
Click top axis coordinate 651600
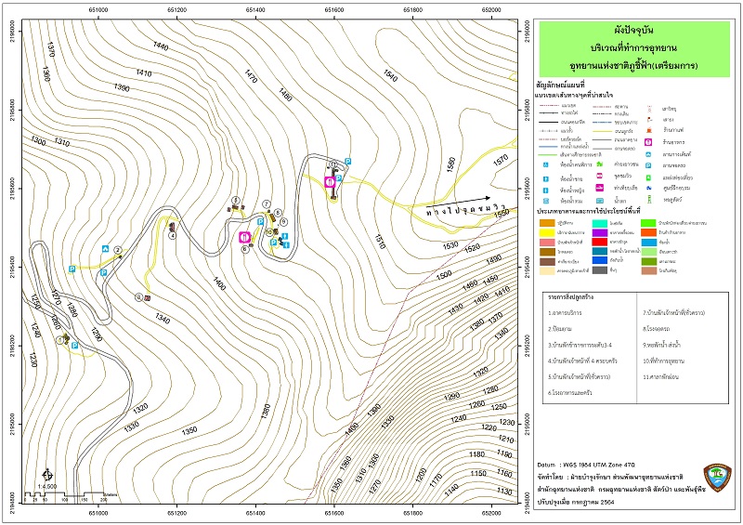[334, 9]
